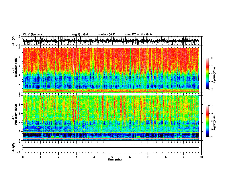The width and height of the screenshot is (227, 176).
Task: Click the "6" kHz tick on ch.2 spectrogram
Action: coord(20,114)
